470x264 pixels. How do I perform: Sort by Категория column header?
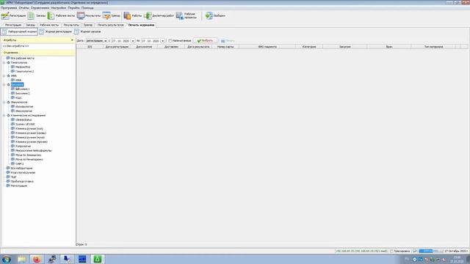pyautogui.click(x=309, y=47)
